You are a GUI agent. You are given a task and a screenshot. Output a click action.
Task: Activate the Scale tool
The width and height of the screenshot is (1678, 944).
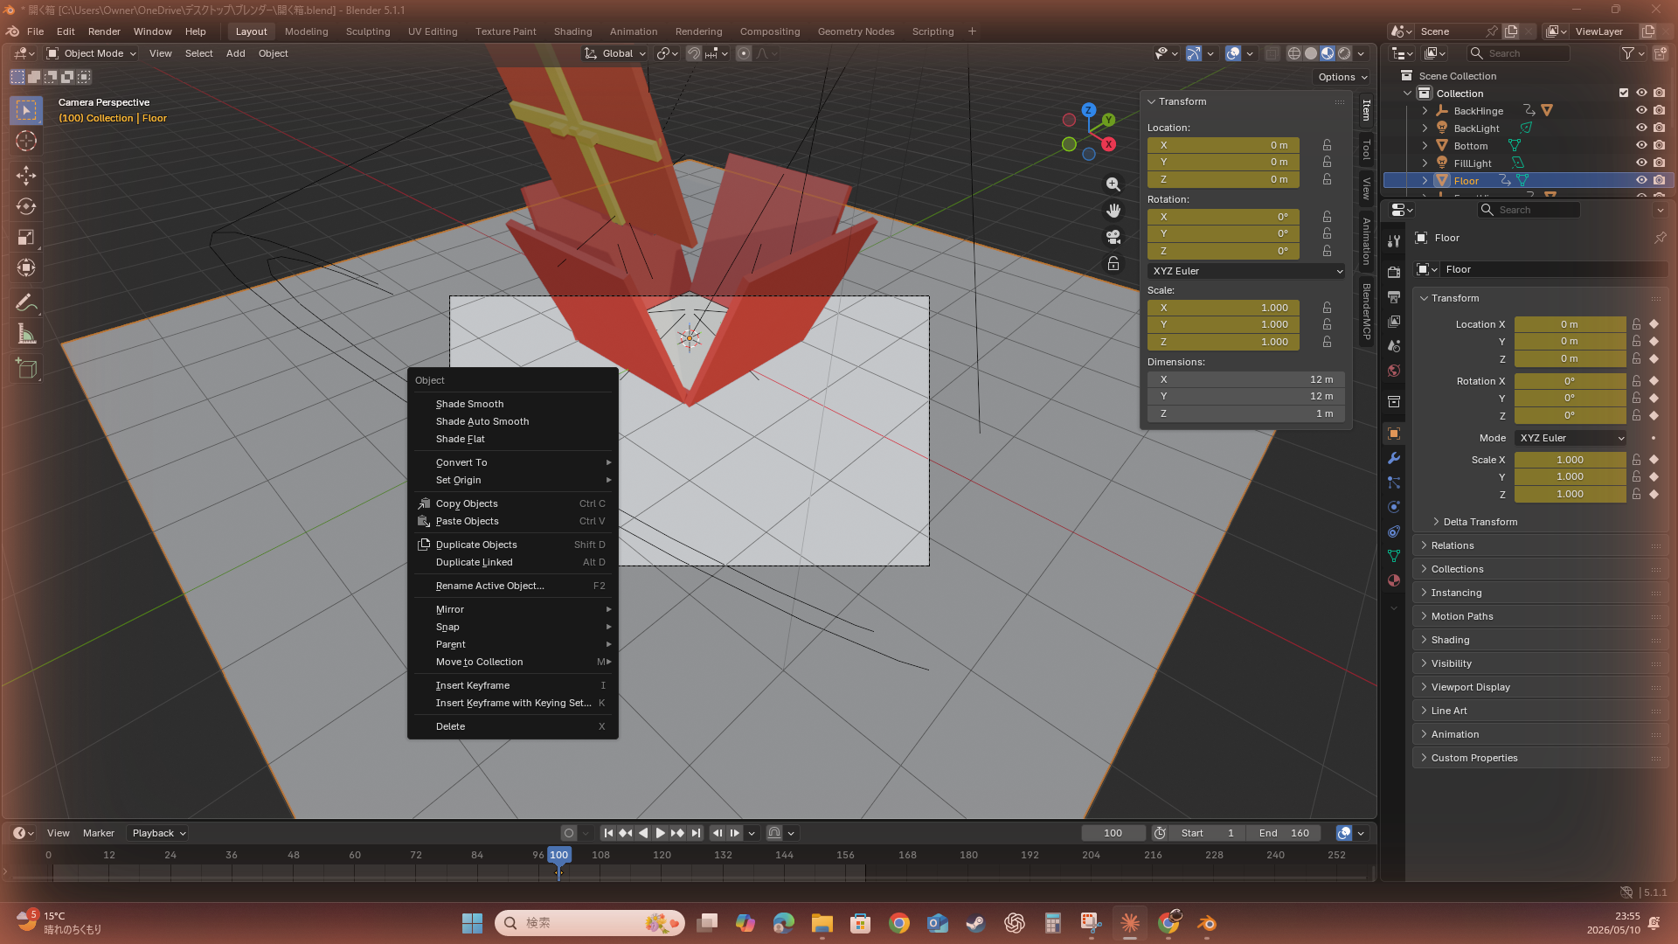[26, 238]
